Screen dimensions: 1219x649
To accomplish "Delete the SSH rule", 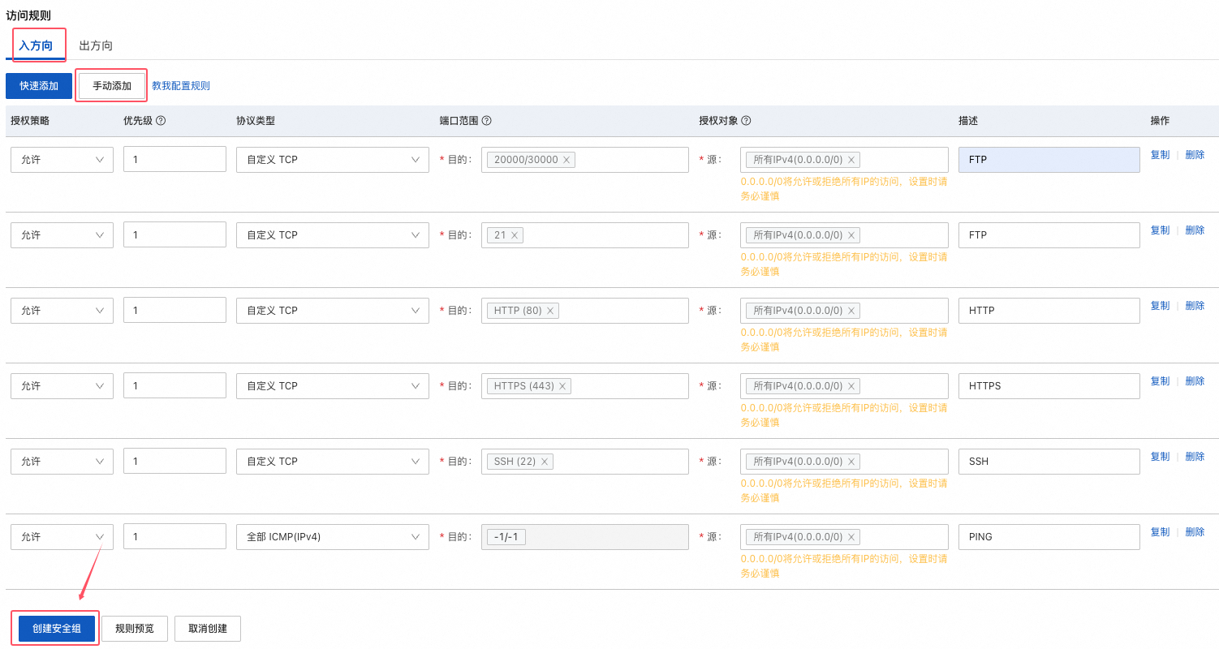I will (x=1195, y=457).
